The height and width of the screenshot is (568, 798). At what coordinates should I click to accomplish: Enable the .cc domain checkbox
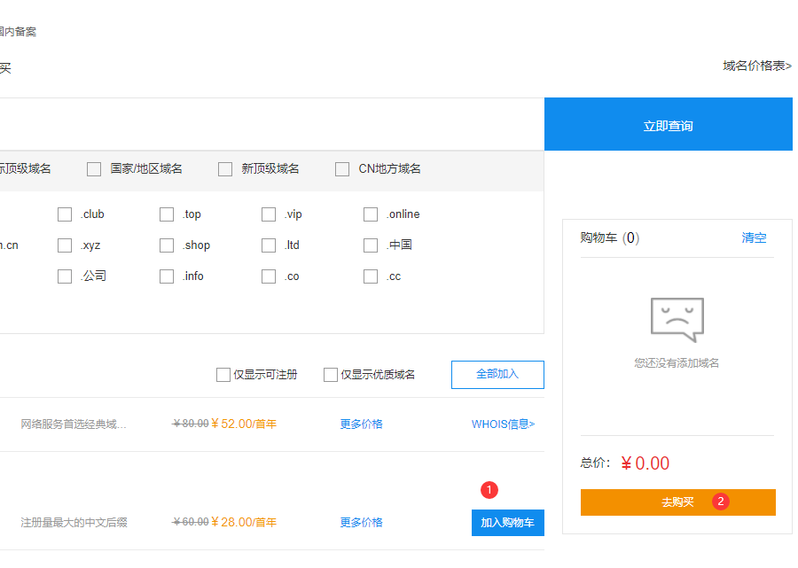point(370,276)
